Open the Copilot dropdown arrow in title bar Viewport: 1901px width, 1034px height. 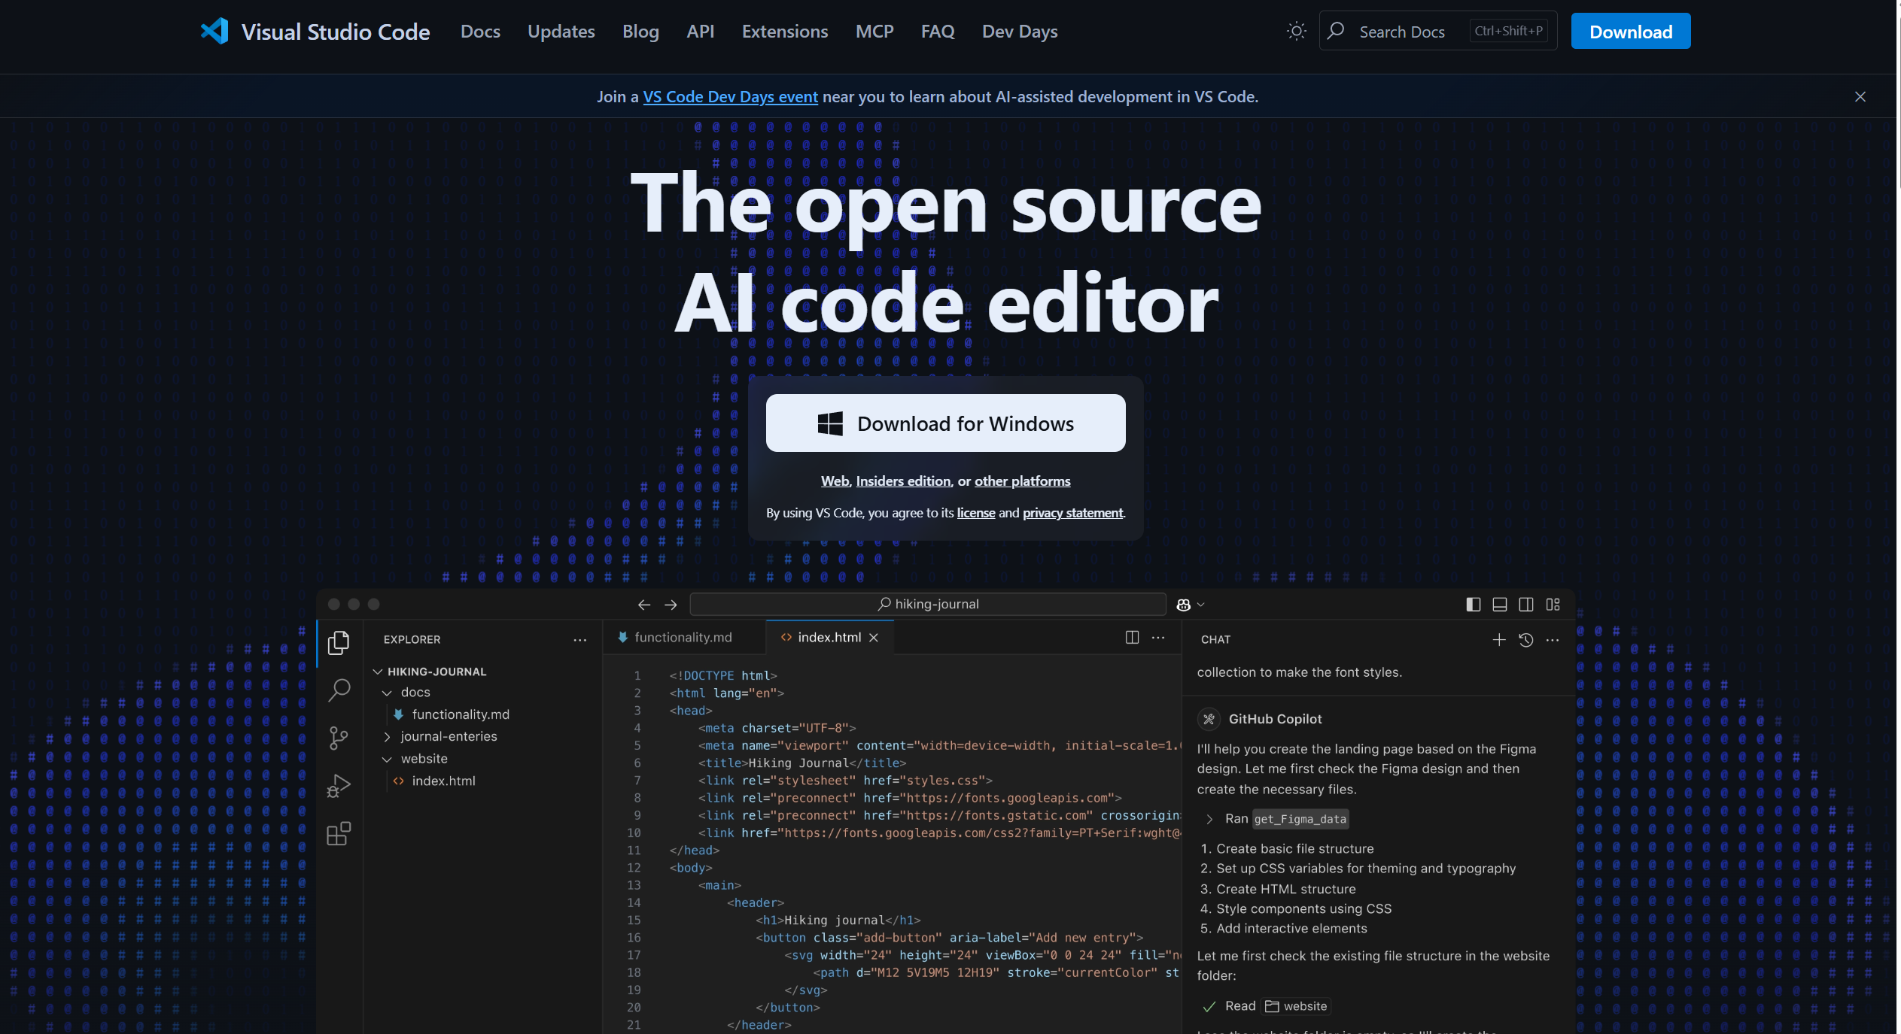point(1201,605)
